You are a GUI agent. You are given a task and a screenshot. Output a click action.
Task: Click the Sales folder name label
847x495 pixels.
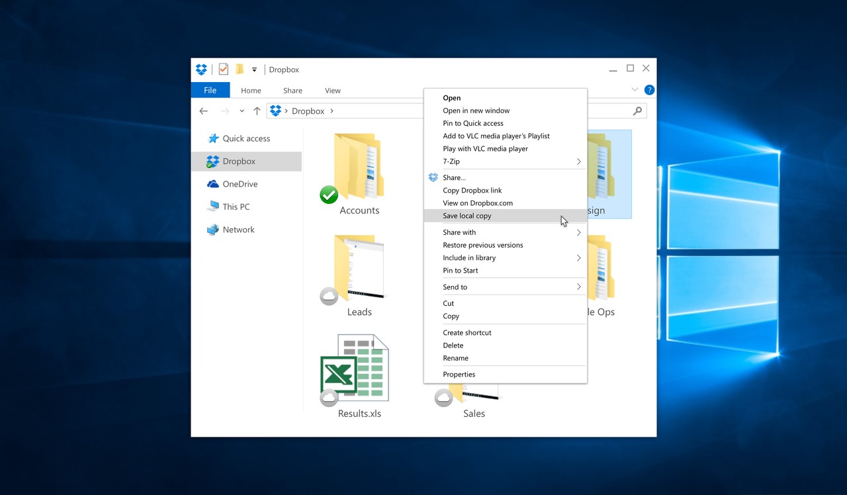tap(474, 414)
